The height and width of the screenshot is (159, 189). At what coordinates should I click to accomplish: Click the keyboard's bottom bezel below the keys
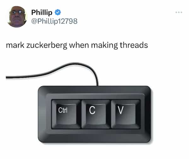tap(94, 136)
